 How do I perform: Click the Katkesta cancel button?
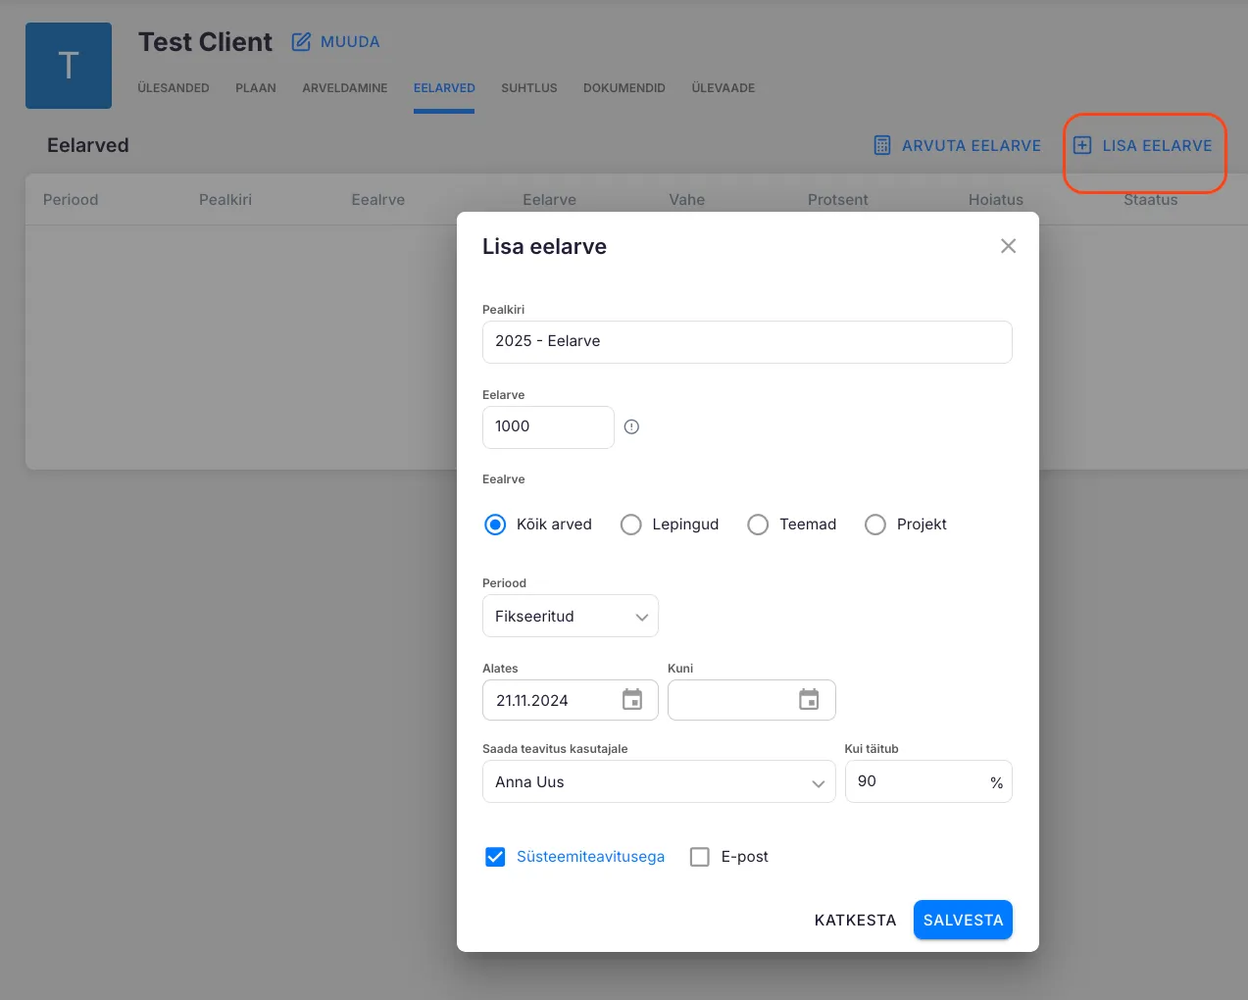point(855,920)
